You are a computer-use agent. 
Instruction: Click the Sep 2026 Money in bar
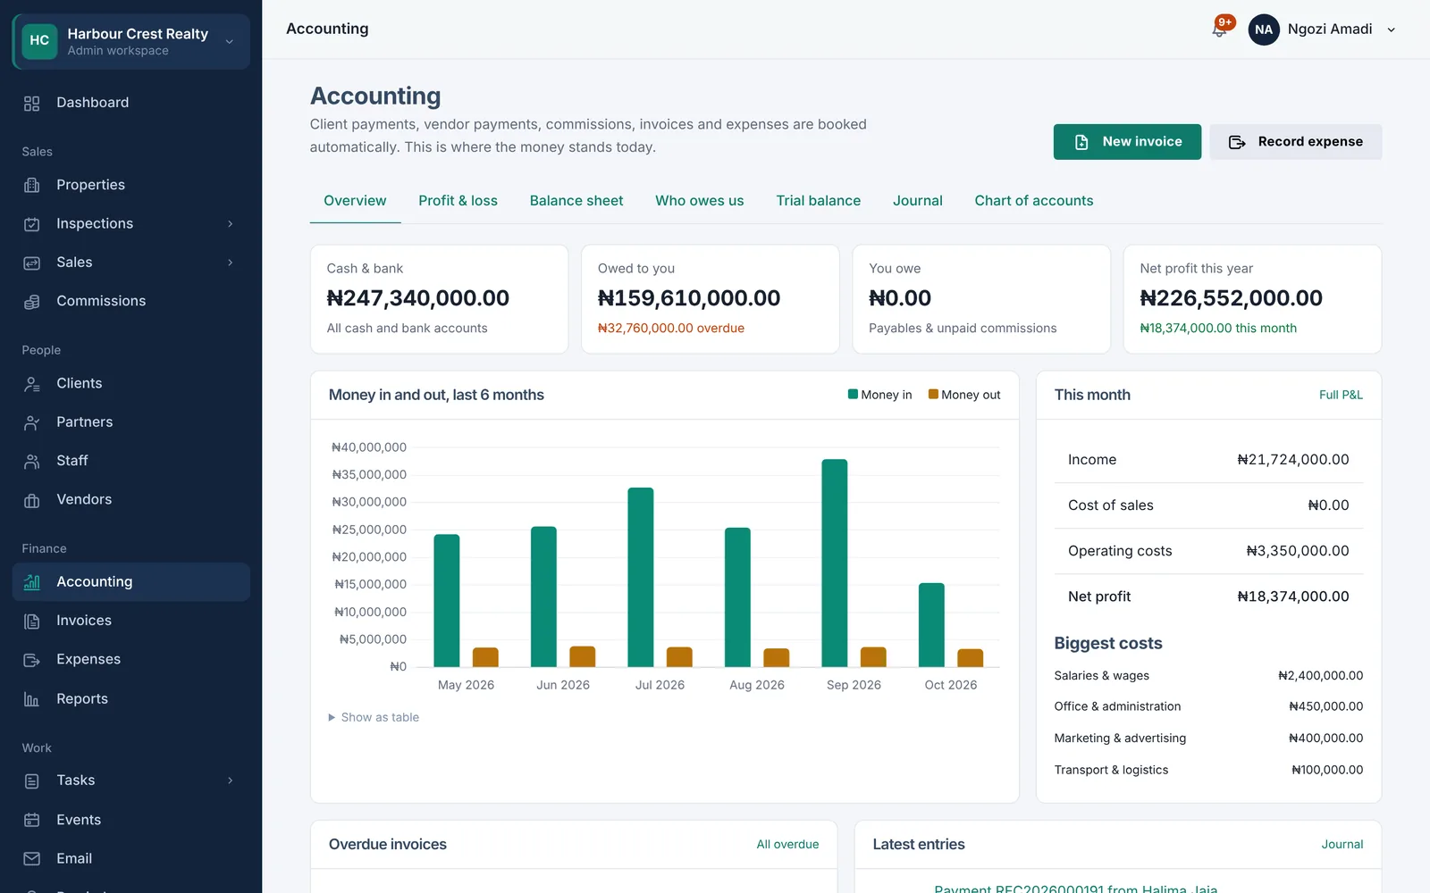pyautogui.click(x=835, y=563)
